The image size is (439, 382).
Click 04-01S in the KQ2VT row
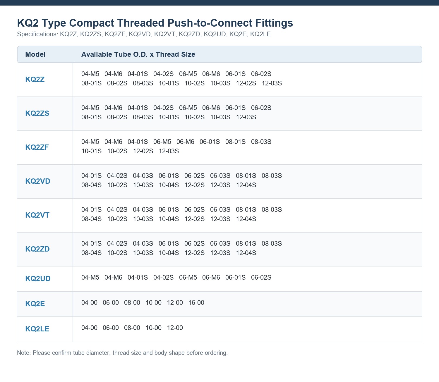91,210
